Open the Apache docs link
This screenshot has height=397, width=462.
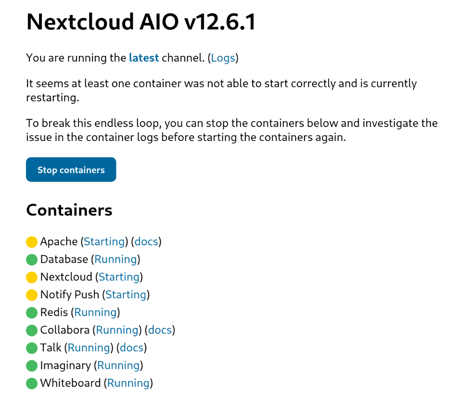point(146,242)
